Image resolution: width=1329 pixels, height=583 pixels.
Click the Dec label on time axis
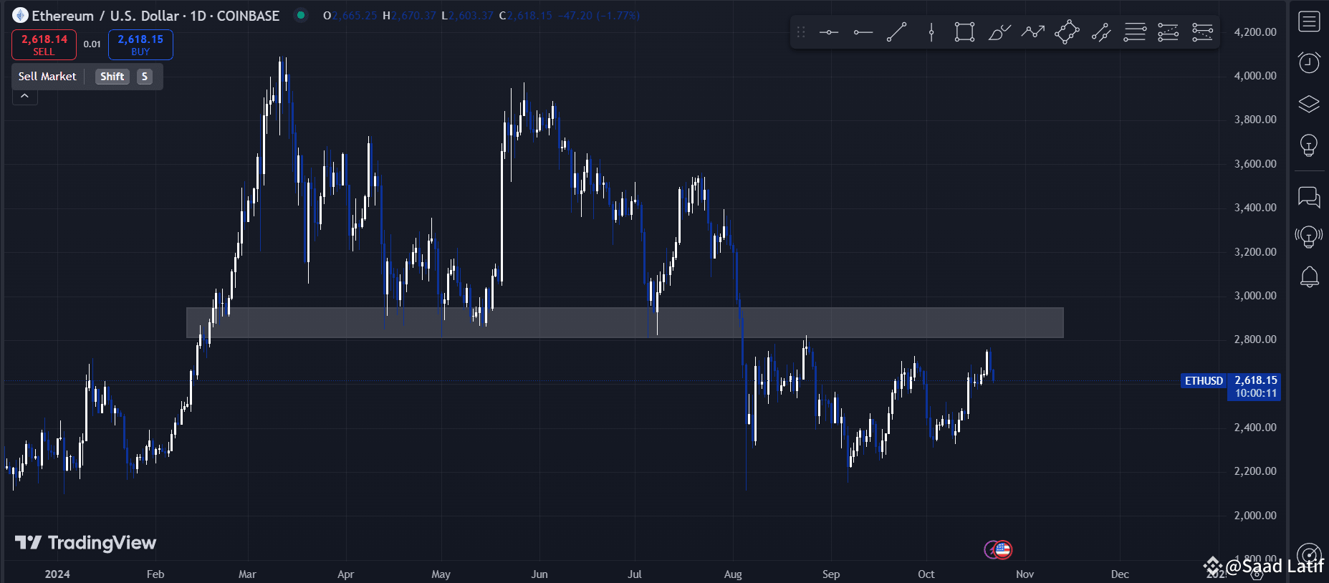[1120, 574]
